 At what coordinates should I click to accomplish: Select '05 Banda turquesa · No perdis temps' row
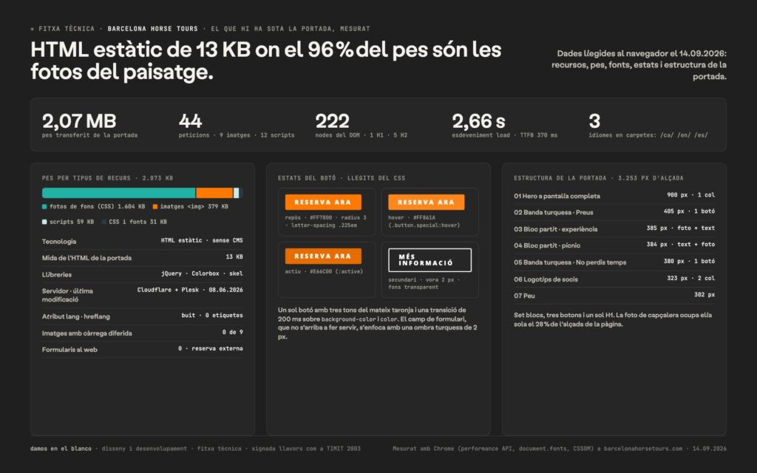[x=614, y=262]
